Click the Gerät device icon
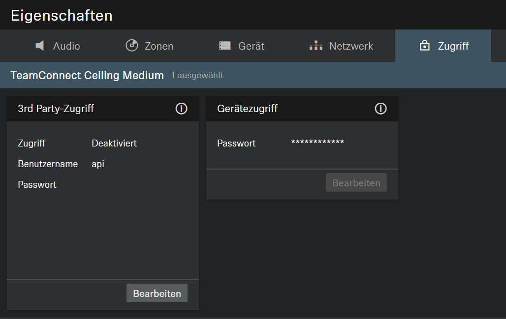The image size is (506, 319). click(x=225, y=46)
